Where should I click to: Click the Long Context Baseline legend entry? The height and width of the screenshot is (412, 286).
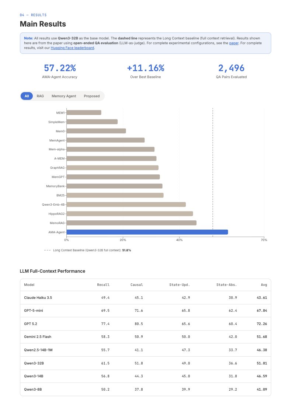click(x=88, y=250)
